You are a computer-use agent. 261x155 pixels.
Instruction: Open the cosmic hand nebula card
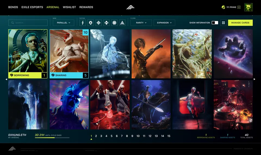tap(233, 54)
